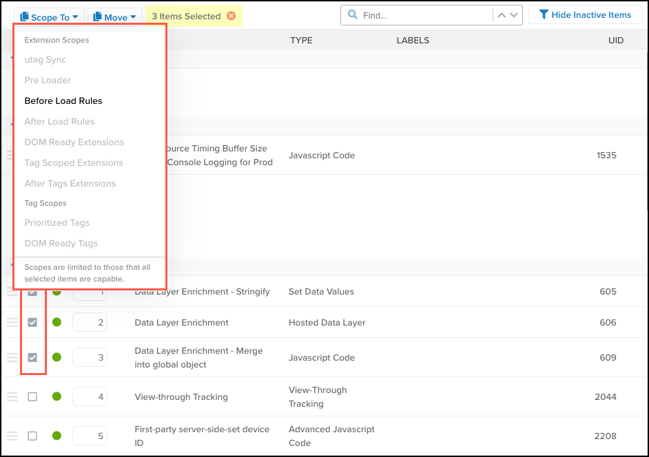Clear the 3 Items Selected badge

click(231, 16)
